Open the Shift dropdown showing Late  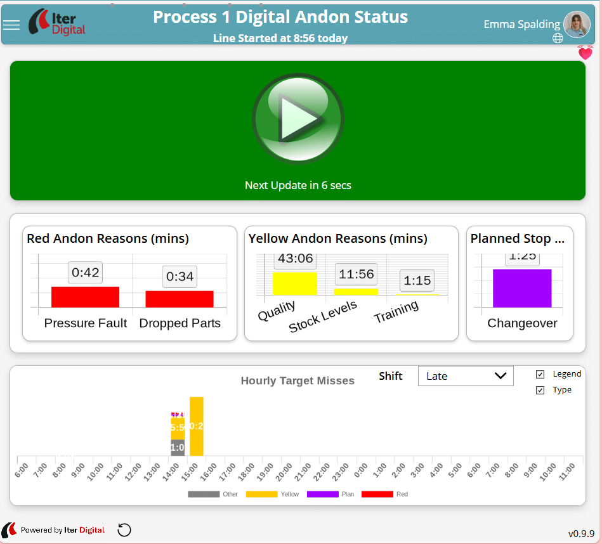466,376
